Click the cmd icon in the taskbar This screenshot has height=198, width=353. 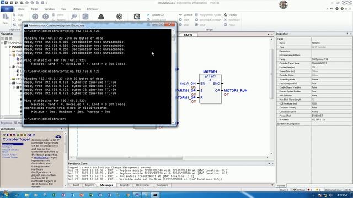click(x=155, y=195)
